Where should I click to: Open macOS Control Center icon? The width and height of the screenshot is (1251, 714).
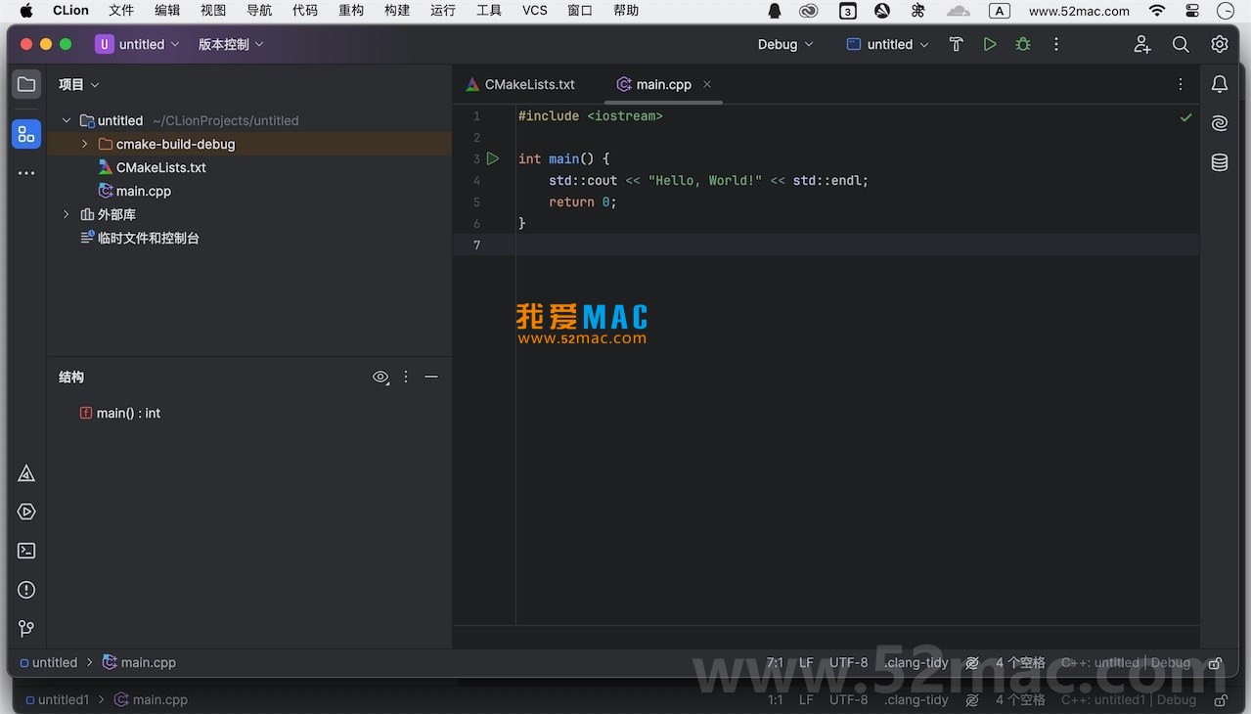click(1191, 11)
